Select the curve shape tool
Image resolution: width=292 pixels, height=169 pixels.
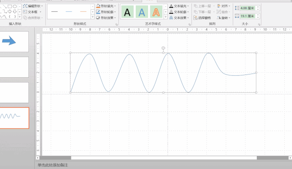pyautogui.click(x=5, y=16)
